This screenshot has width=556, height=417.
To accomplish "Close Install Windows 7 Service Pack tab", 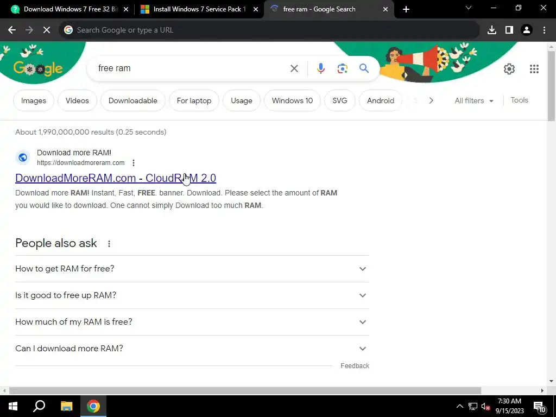I will pos(256,9).
